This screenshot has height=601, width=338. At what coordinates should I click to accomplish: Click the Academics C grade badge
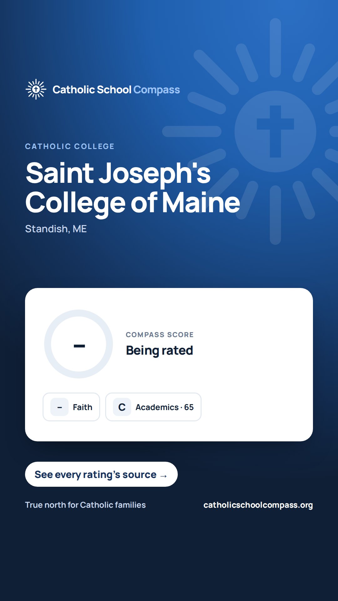pyautogui.click(x=122, y=407)
